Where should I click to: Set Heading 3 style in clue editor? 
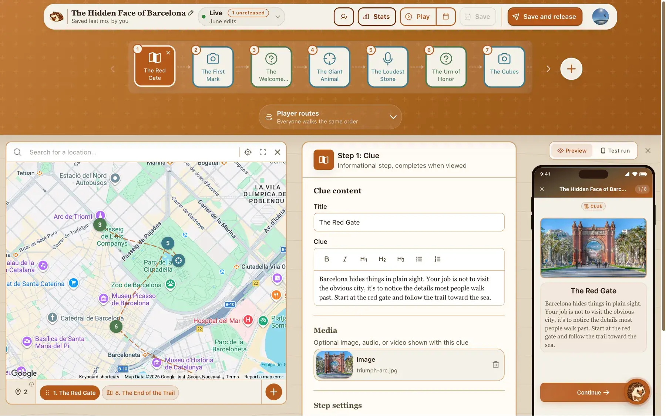click(x=401, y=259)
